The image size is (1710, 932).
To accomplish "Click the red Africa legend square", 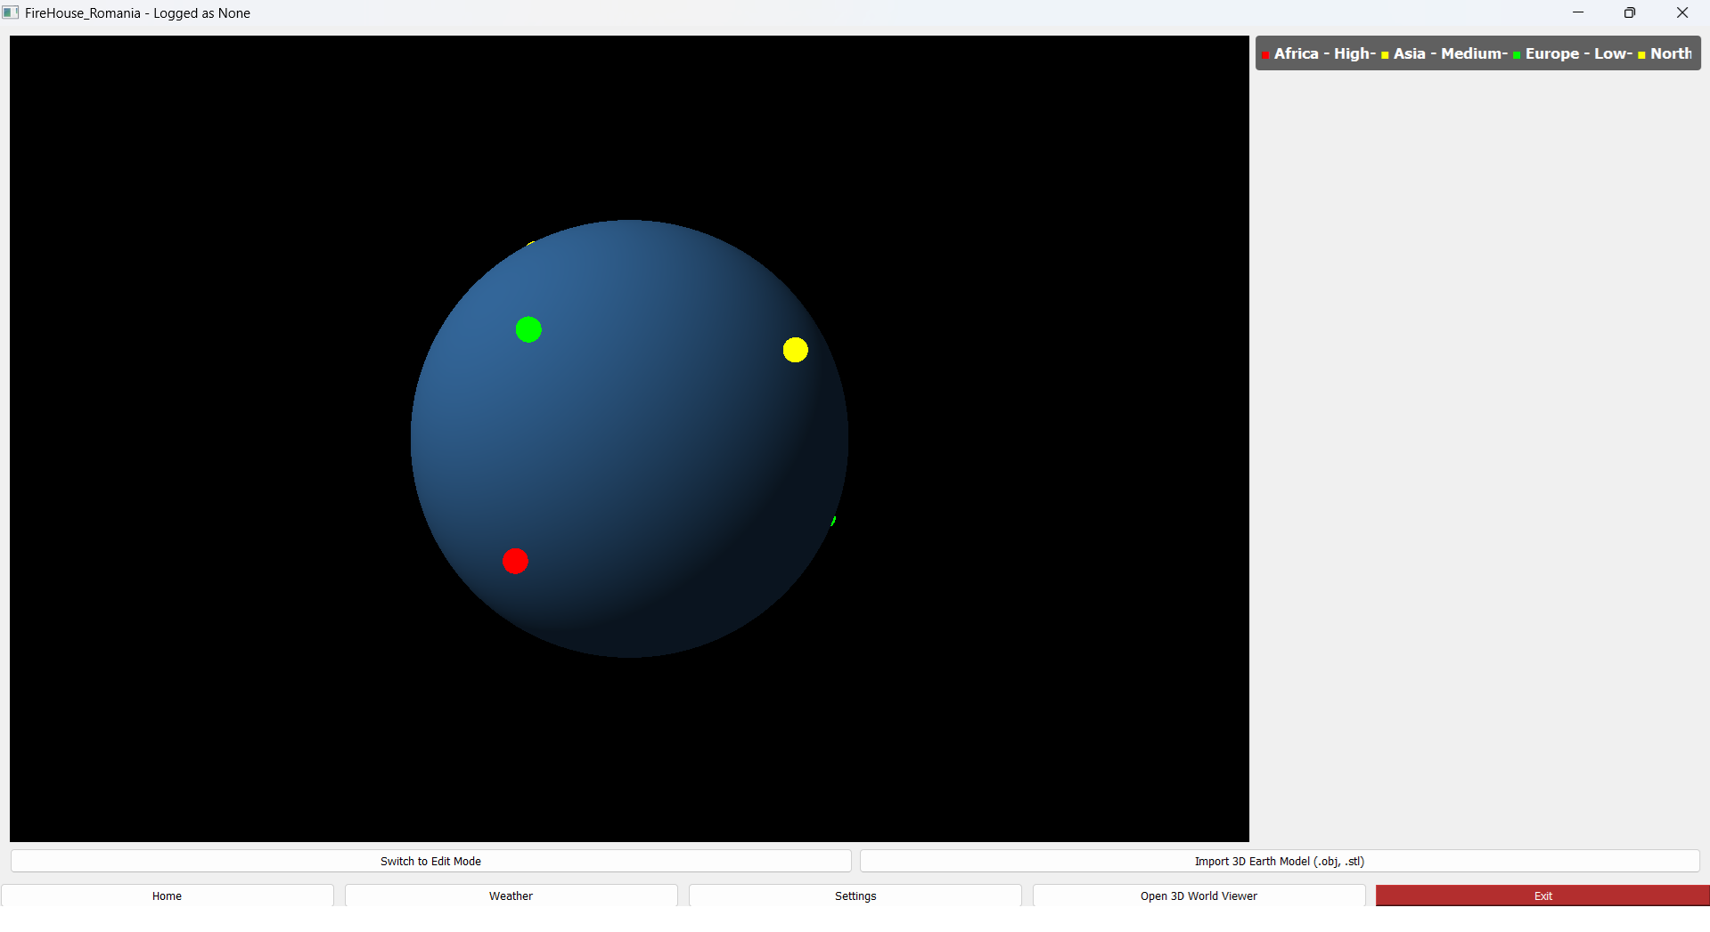I will click(1265, 55).
